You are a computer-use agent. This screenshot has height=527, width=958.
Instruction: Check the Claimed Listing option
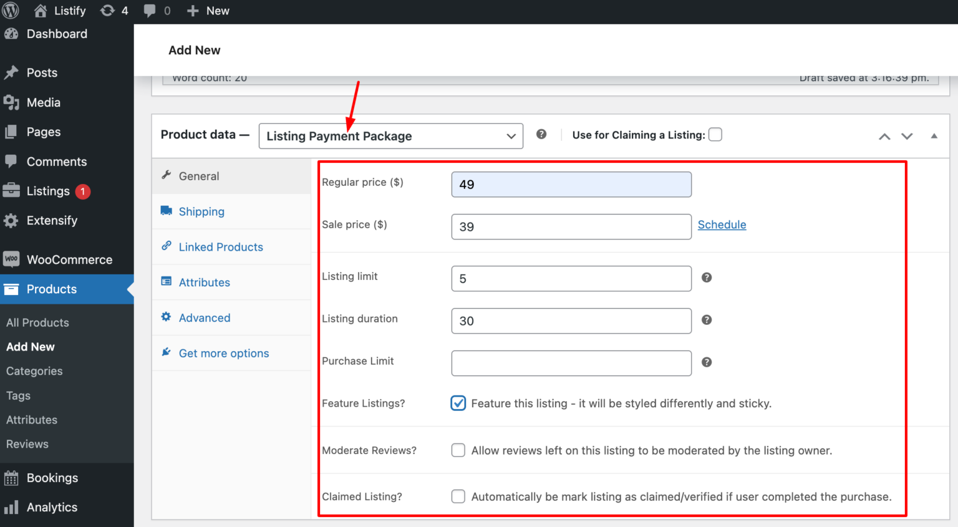tap(458, 496)
